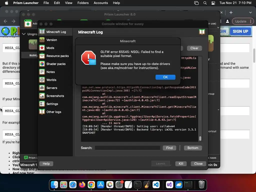Open a new Chrome tab with plus
Image resolution: width=256 pixels, height=192 pixels.
(231, 12)
